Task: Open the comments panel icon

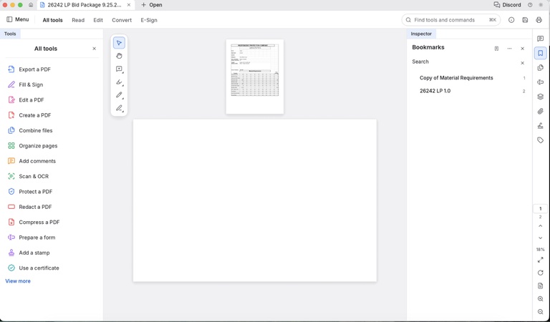Action: pyautogui.click(x=540, y=39)
